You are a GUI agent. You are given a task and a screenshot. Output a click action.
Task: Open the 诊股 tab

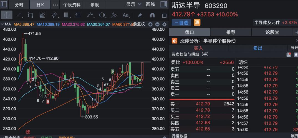click(94, 4)
